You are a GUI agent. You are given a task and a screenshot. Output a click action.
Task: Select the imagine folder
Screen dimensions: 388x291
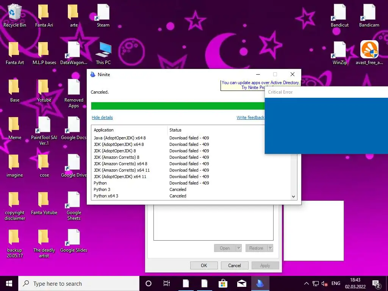[x=15, y=166]
